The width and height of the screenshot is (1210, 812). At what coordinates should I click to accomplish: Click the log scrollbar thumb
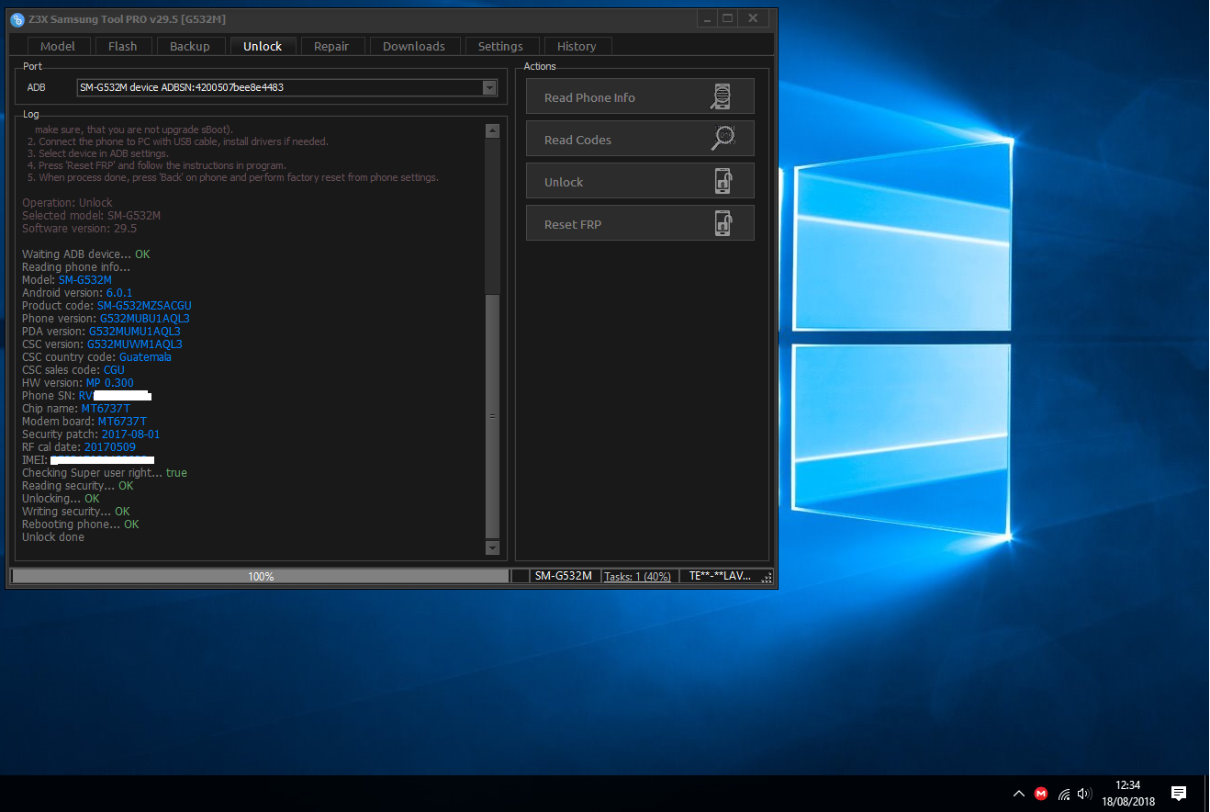point(492,415)
